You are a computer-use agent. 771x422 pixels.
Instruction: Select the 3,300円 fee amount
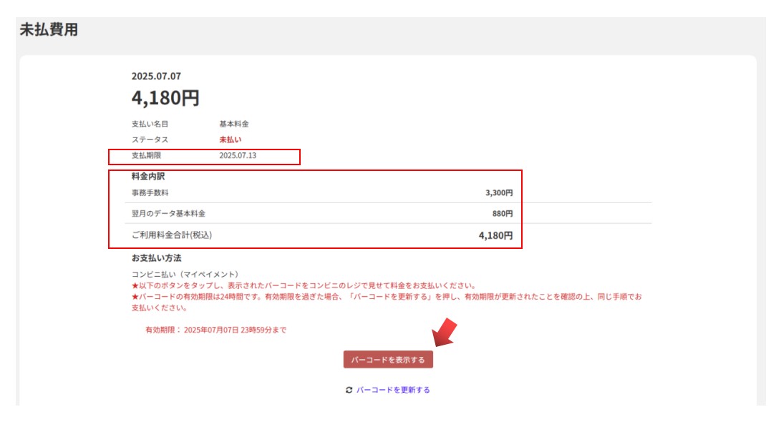point(498,192)
